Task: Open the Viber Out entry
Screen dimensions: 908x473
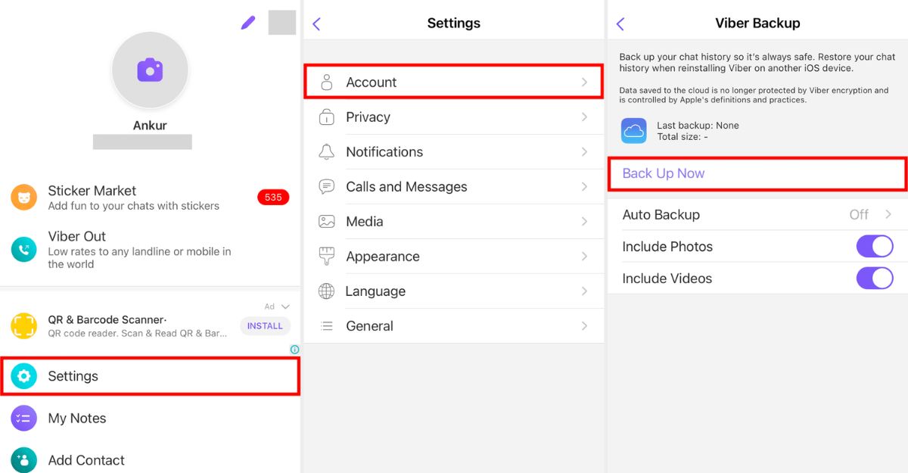Action: (x=150, y=250)
